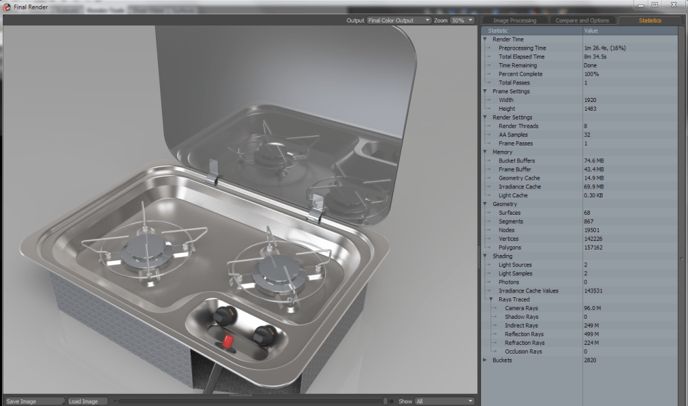Image resolution: width=688 pixels, height=406 pixels.
Task: Expand the Buckets statistics section
Action: pos(484,360)
